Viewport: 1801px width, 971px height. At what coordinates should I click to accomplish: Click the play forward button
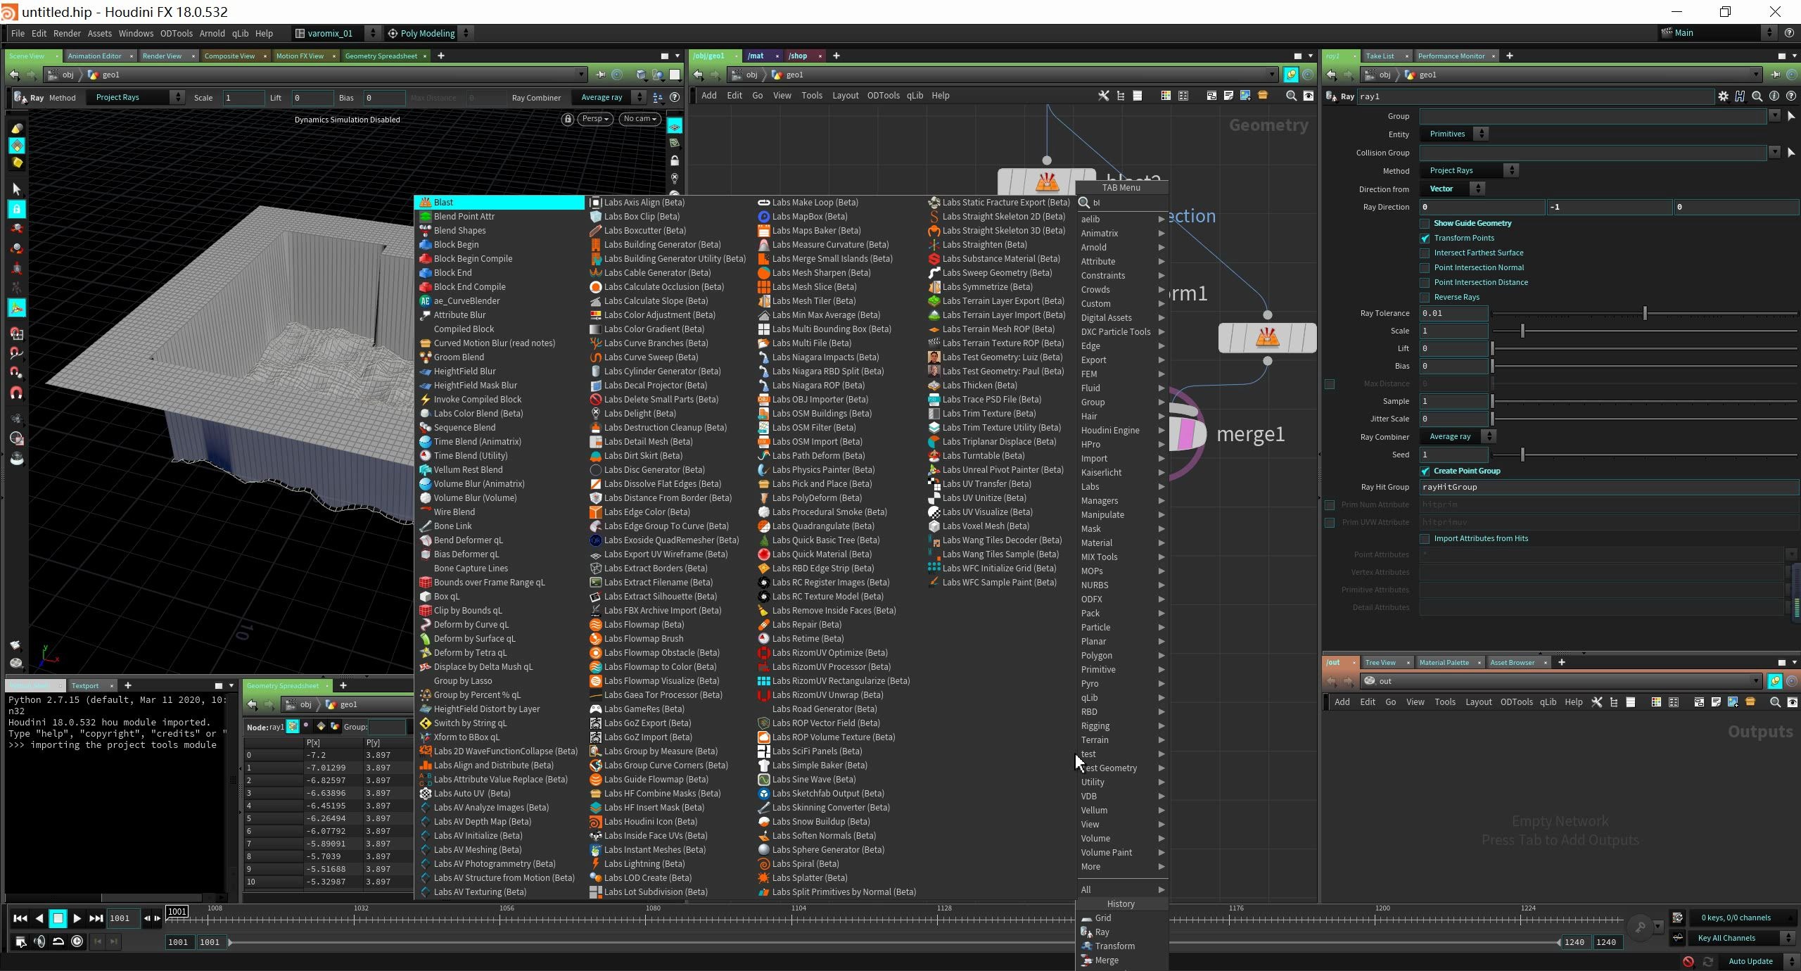(77, 918)
